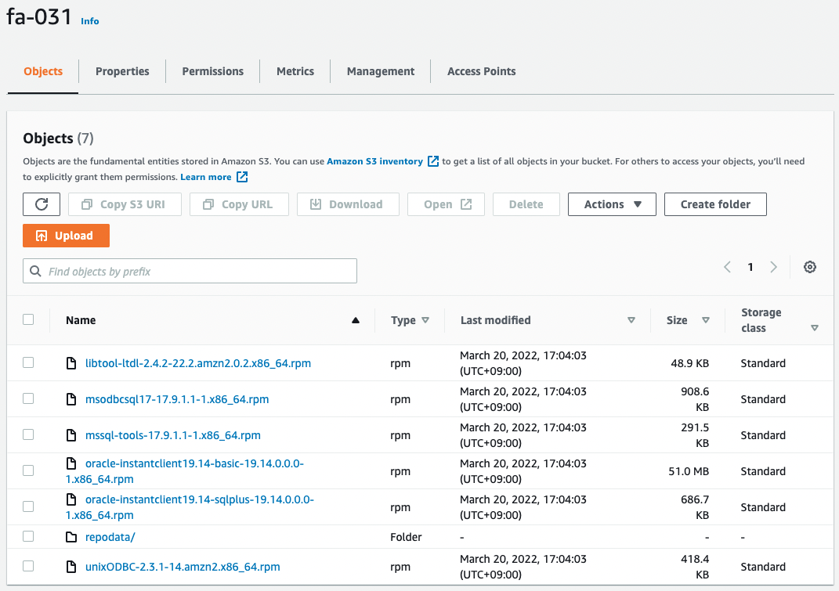Click the repodata folder icon
Screen dimensions: 839x591
click(x=71, y=537)
